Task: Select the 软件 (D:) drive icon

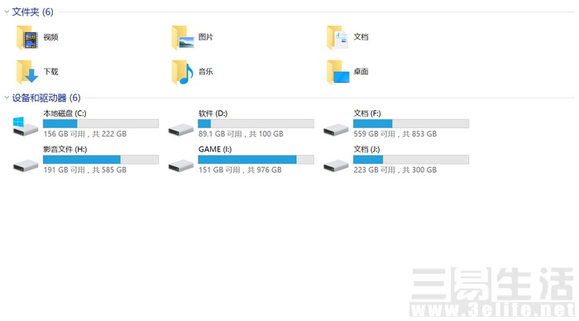Action: click(x=181, y=130)
